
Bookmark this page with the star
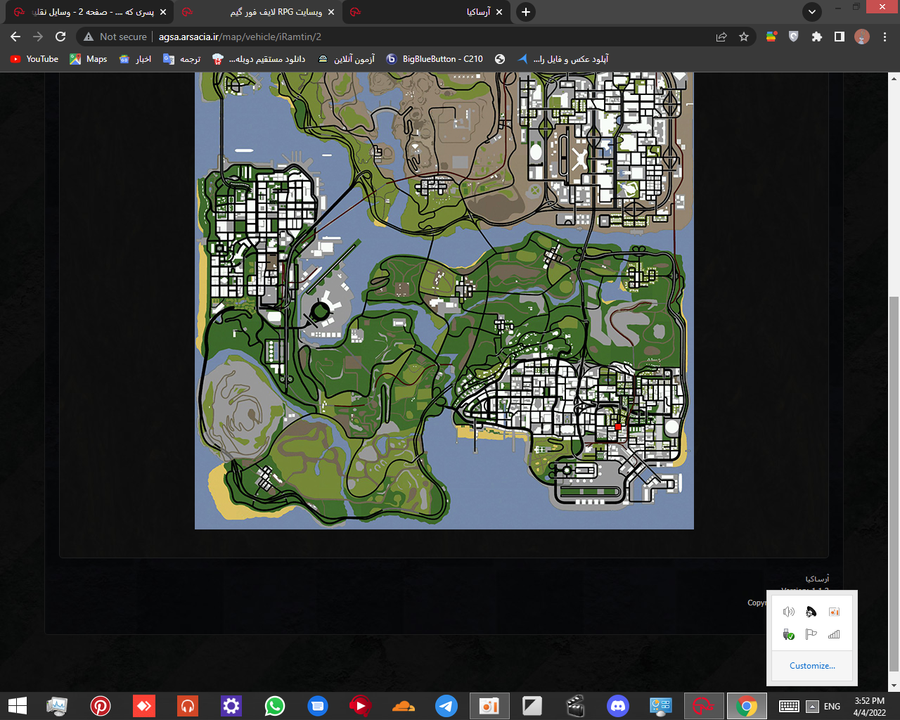point(744,37)
